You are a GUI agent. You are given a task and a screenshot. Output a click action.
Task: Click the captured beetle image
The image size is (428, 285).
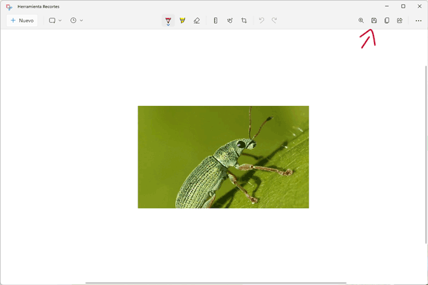[223, 157]
